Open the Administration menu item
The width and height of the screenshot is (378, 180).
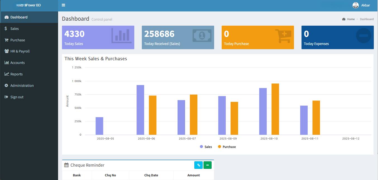tap(22, 86)
